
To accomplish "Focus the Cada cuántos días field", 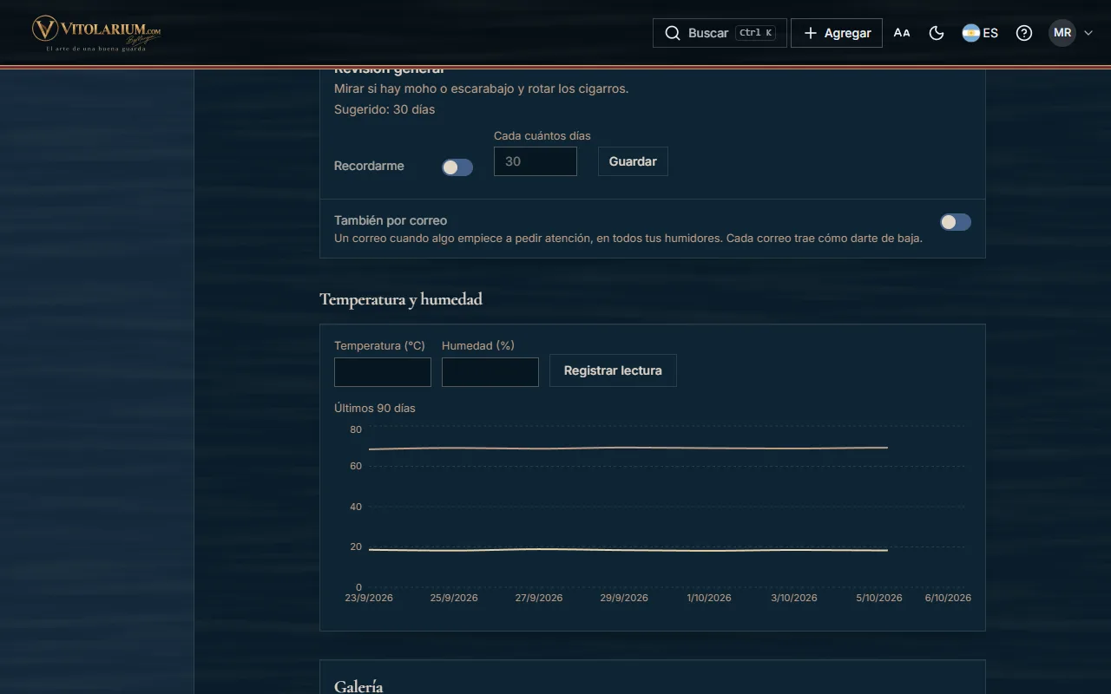I will click(536, 161).
